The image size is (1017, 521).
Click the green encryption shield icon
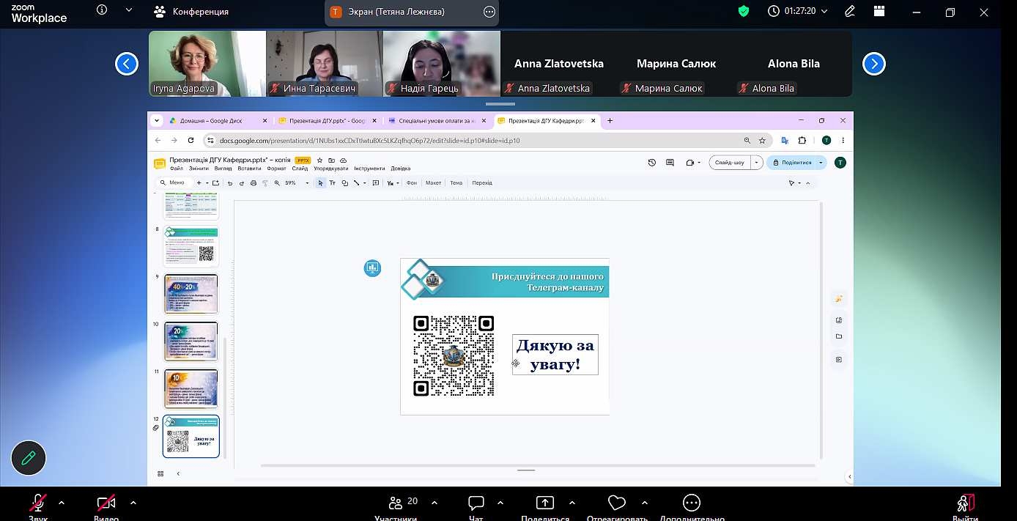(x=744, y=11)
